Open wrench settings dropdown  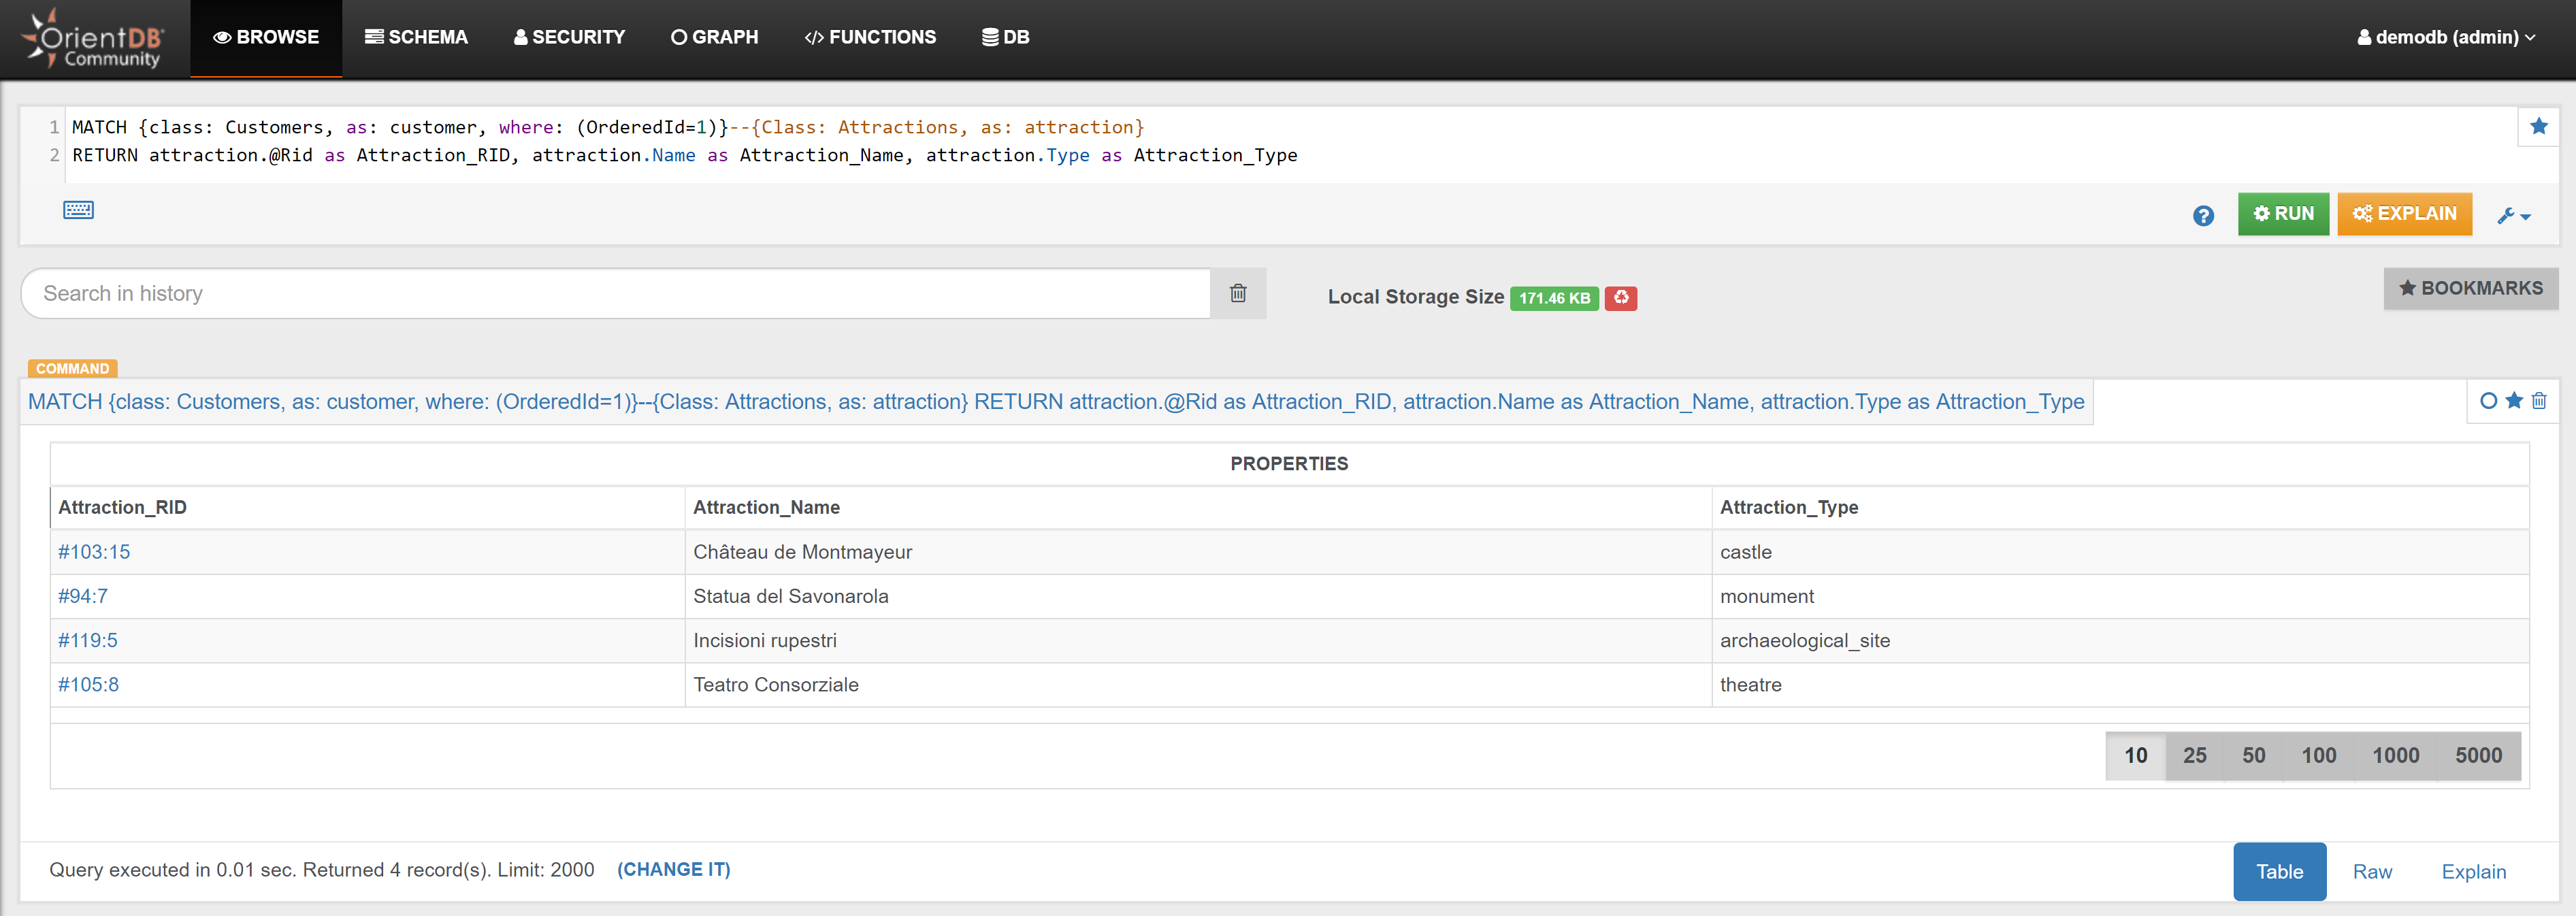(2512, 215)
